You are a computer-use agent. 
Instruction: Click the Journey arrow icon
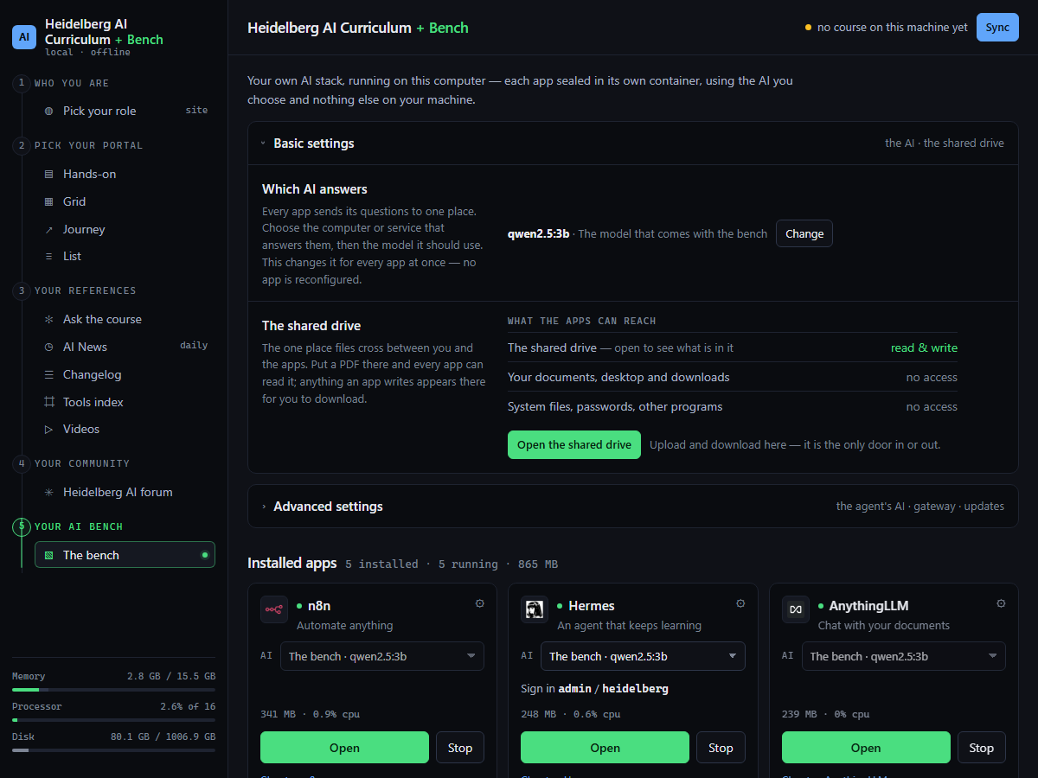point(48,229)
